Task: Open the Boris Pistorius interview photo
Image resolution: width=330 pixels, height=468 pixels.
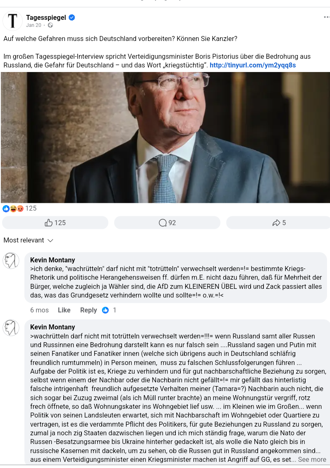Action: [x=165, y=138]
